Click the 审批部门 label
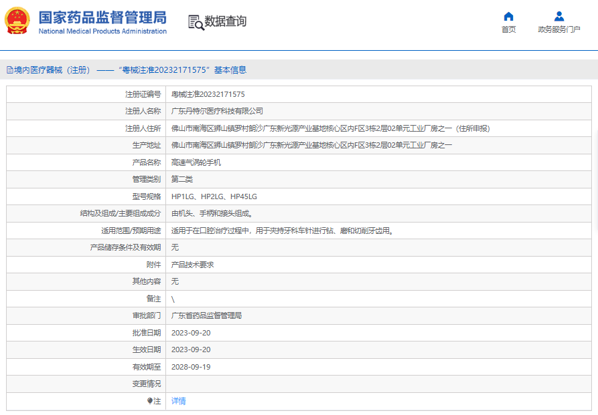The width and height of the screenshot is (598, 415). coord(147,315)
